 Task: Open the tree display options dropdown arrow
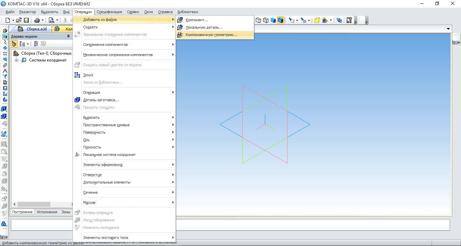pyautogui.click(x=28, y=44)
